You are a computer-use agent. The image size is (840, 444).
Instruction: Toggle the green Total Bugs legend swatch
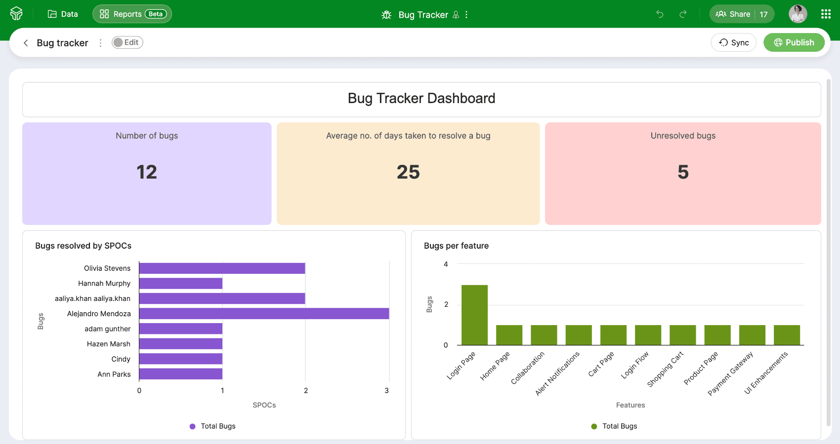594,426
